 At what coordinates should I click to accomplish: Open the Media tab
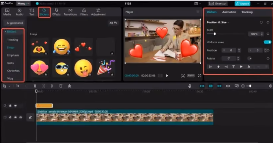click(x=7, y=12)
